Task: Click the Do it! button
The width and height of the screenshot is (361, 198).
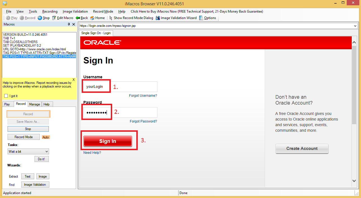Action: (x=42, y=159)
